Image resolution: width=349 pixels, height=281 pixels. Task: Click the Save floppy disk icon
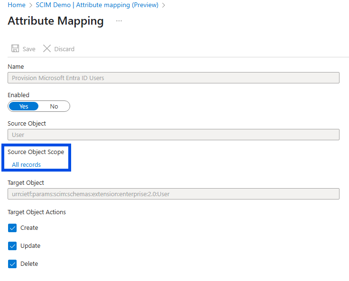[15, 49]
